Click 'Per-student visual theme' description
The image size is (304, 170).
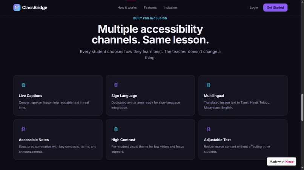(x=148, y=149)
